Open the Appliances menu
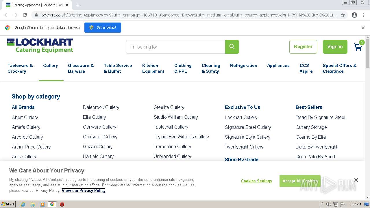Viewport: 370px width, 208px height. [278, 66]
